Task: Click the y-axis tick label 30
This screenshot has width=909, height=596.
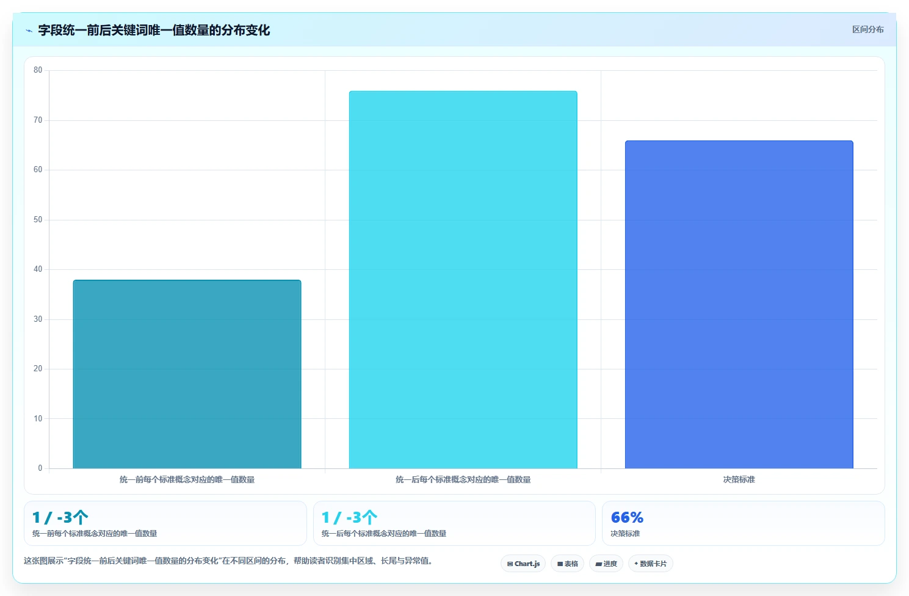Action: pyautogui.click(x=38, y=319)
